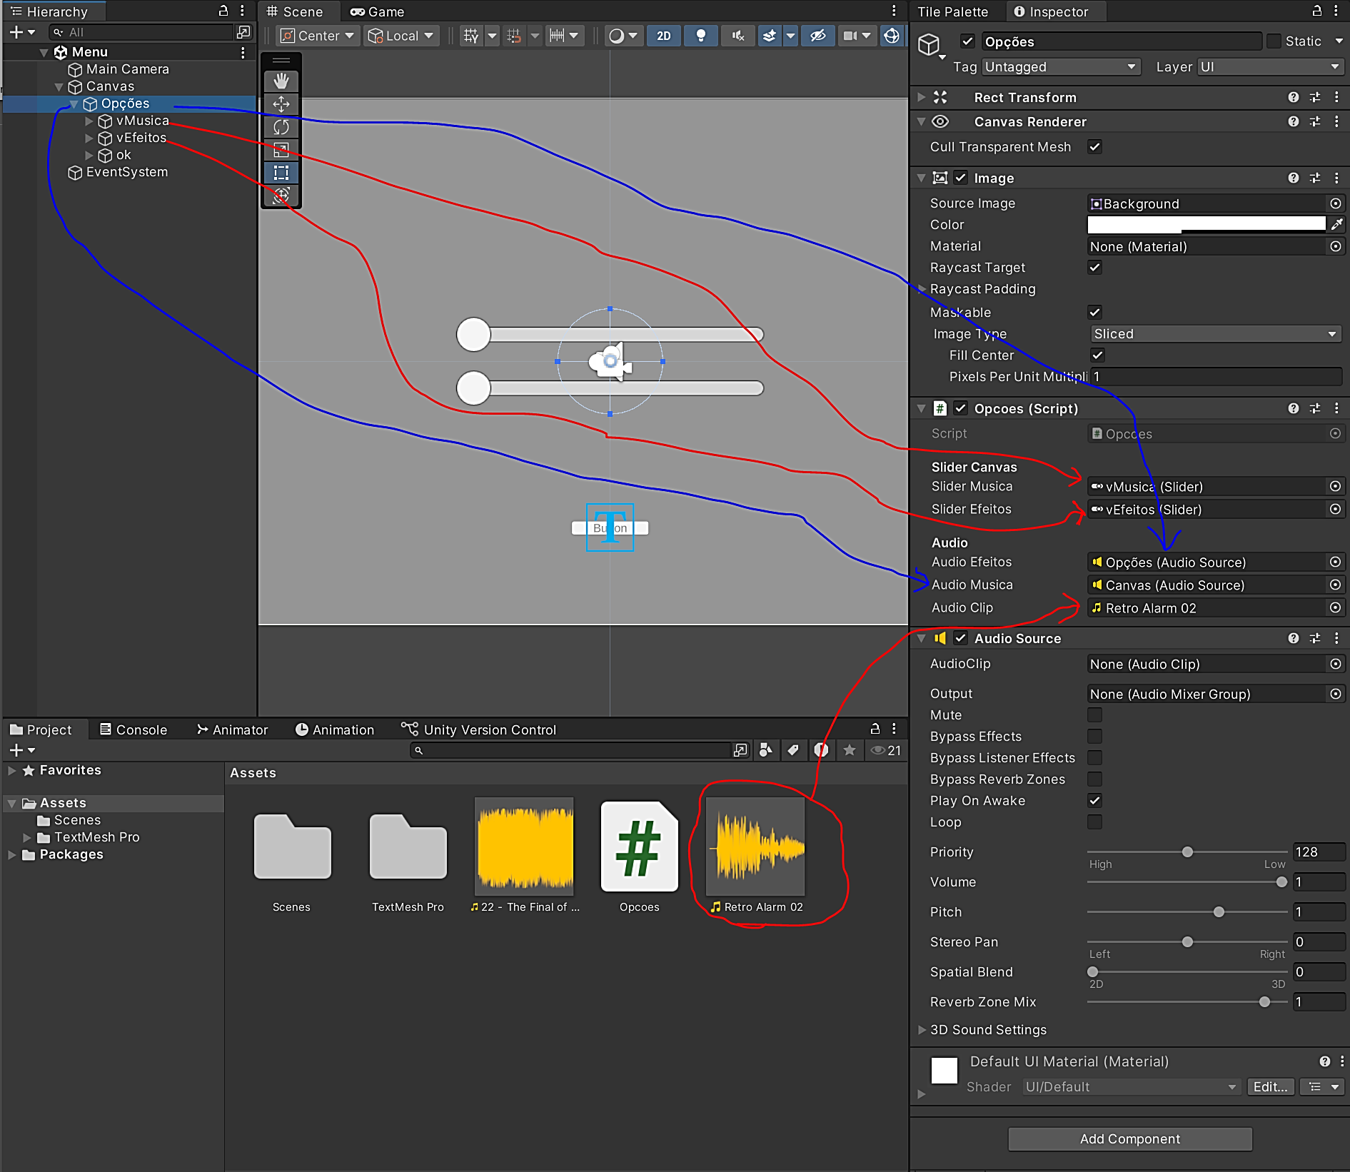
Task: Uncheck the Play On Awake checkbox
Action: coord(1094,800)
